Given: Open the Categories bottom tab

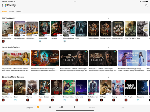Looking at the screenshot, I should (29, 108).
